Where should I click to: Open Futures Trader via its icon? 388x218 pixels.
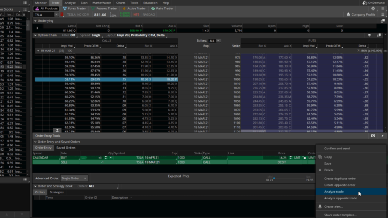tap(93, 8)
